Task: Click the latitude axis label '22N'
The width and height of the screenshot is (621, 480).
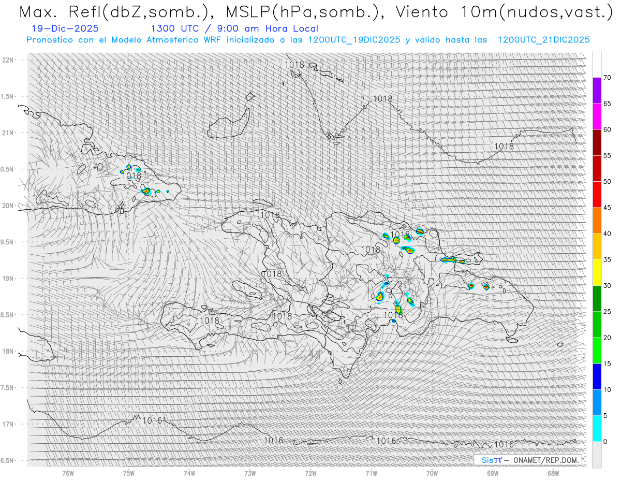Action: tap(9, 60)
